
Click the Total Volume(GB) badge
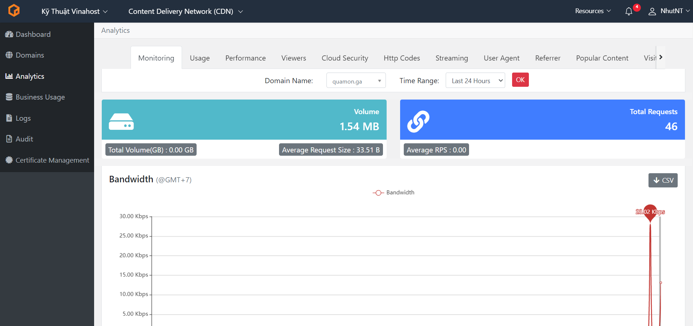(151, 150)
